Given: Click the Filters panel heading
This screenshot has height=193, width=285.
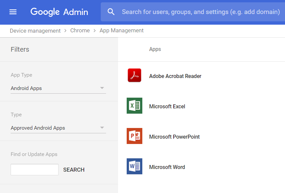Looking at the screenshot, I should 20,49.
